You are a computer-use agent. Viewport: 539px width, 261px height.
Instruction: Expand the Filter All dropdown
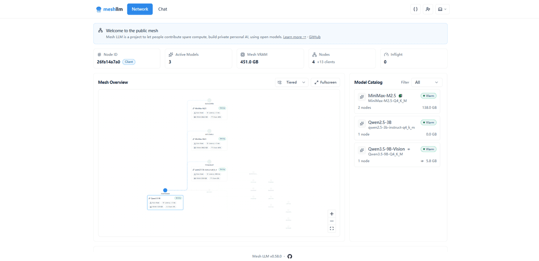[x=427, y=82]
